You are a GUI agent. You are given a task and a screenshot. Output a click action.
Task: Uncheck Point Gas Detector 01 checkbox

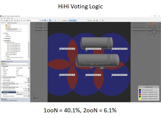8,44
